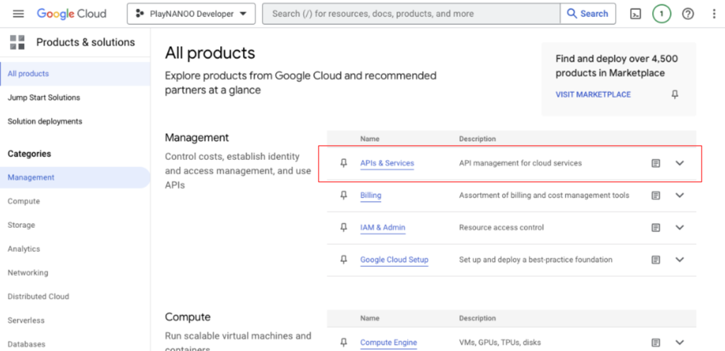This screenshot has height=351, width=725.
Task: Click 'VMs, GPUs, TPUs, disks' description
Action: pyautogui.click(x=500, y=343)
